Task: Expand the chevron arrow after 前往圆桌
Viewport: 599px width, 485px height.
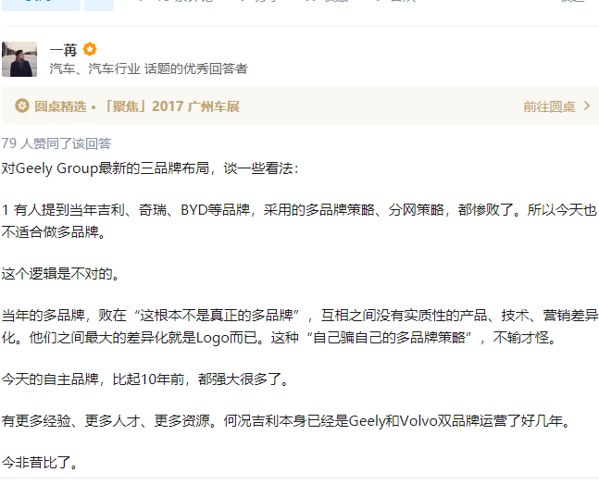Action: 587,106
